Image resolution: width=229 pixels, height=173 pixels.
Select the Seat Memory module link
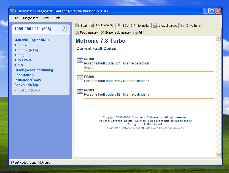[x=25, y=75]
